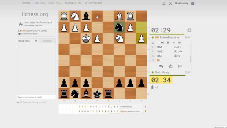Open the notifications bell
This screenshot has width=227, height=128.
click(164, 3)
